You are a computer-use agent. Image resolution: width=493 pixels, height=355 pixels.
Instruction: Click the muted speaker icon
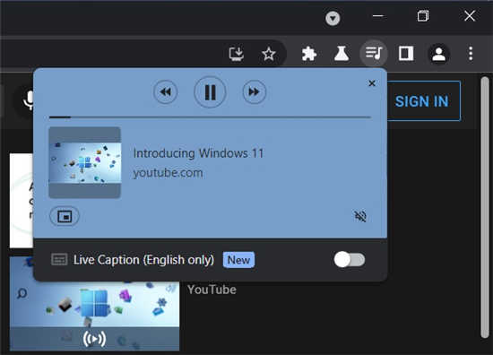360,216
